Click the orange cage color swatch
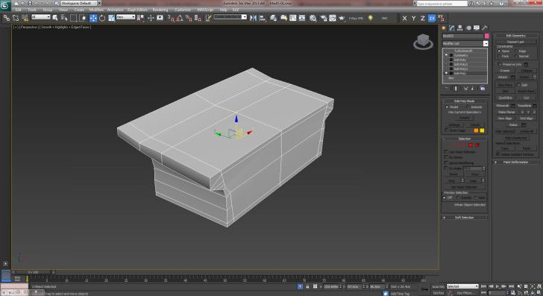Image resolution: width=543 pixels, height=296 pixels. click(476, 130)
